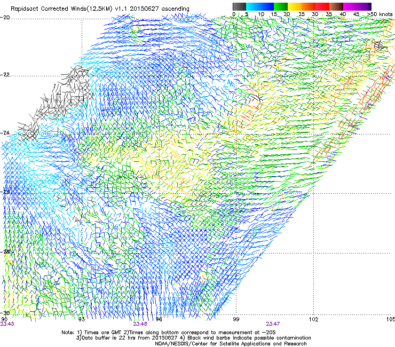Image resolution: width=395 pixels, height=347 pixels.
Task: Click the '102' longitude axis label
Action: [x=314, y=320]
